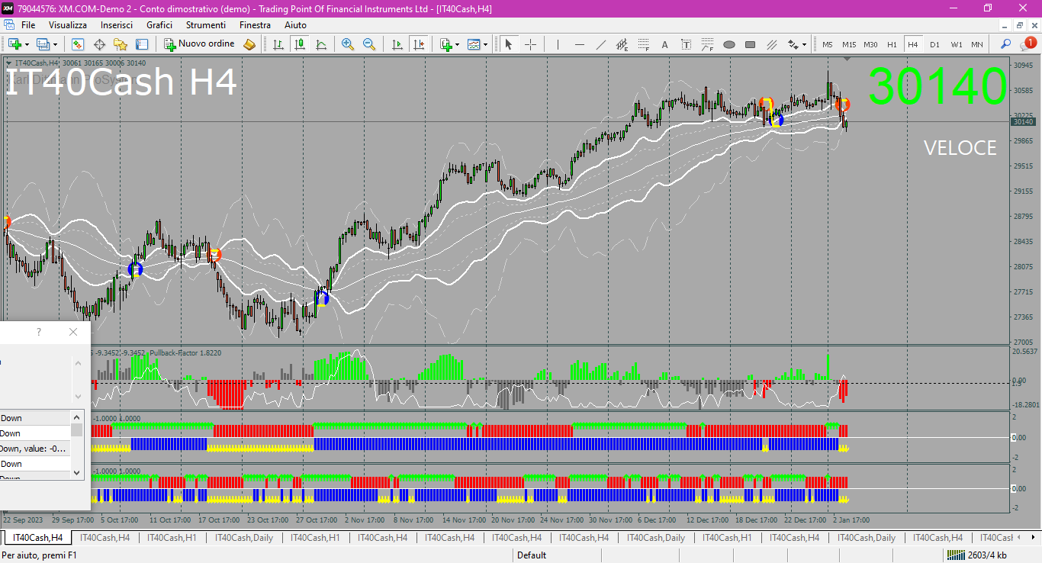Zoom in on the chart
Screen dimensions: 1042x563
click(x=348, y=44)
